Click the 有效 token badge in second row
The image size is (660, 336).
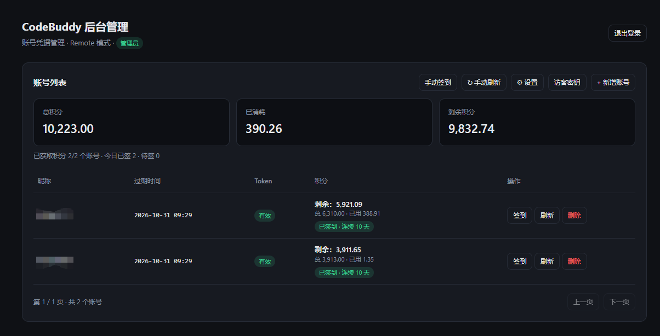[x=265, y=262]
